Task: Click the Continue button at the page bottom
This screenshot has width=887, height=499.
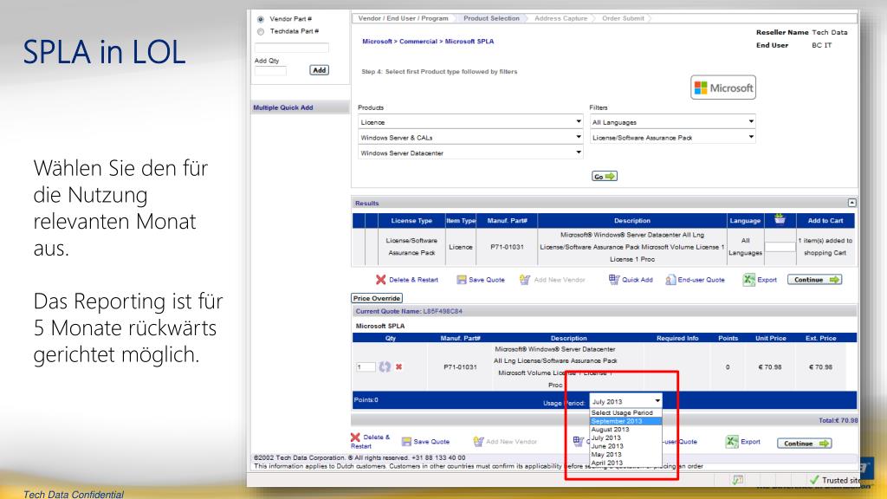Action: (805, 444)
